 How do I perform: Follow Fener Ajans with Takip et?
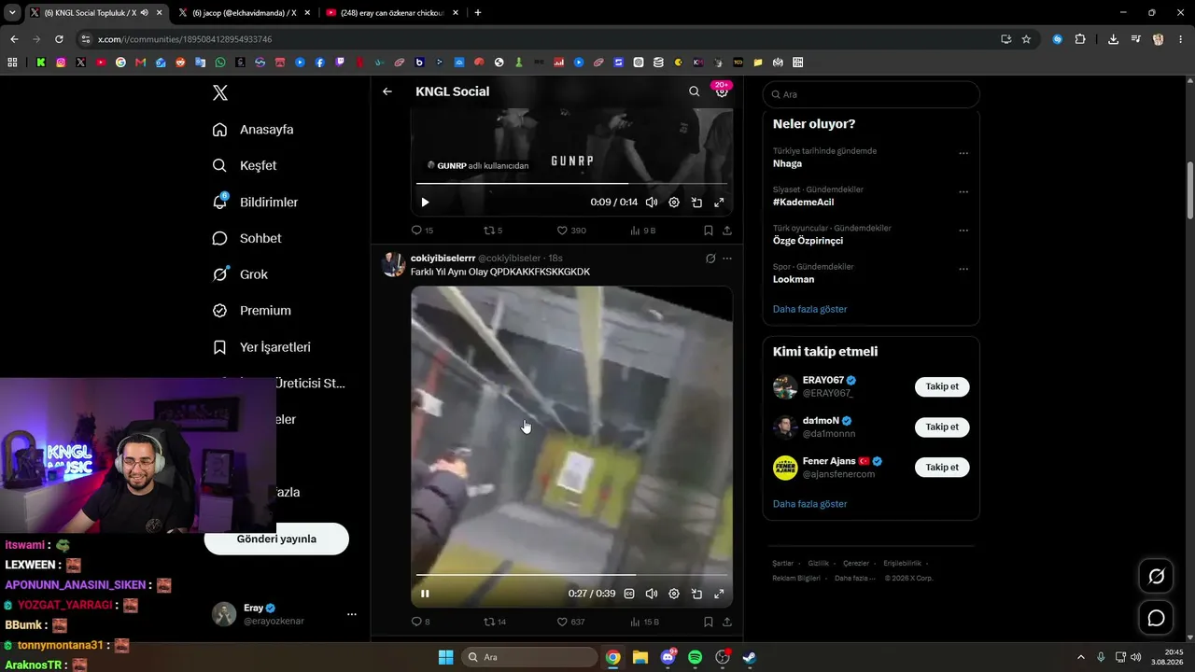pyautogui.click(x=942, y=467)
